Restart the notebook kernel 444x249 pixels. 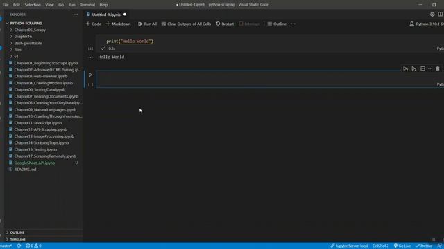pyautogui.click(x=225, y=24)
